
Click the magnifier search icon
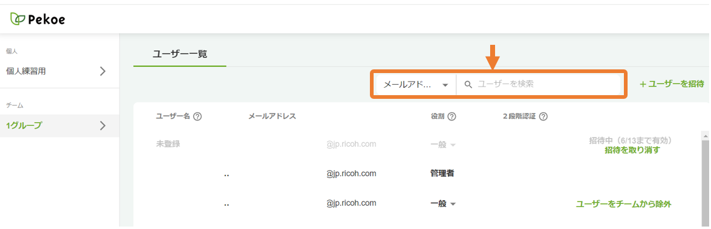click(469, 84)
